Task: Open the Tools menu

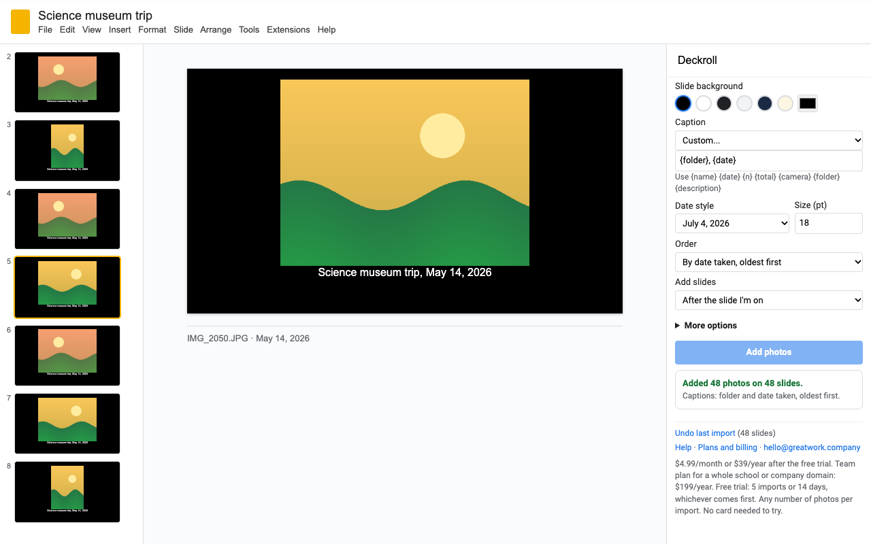Action: (249, 30)
